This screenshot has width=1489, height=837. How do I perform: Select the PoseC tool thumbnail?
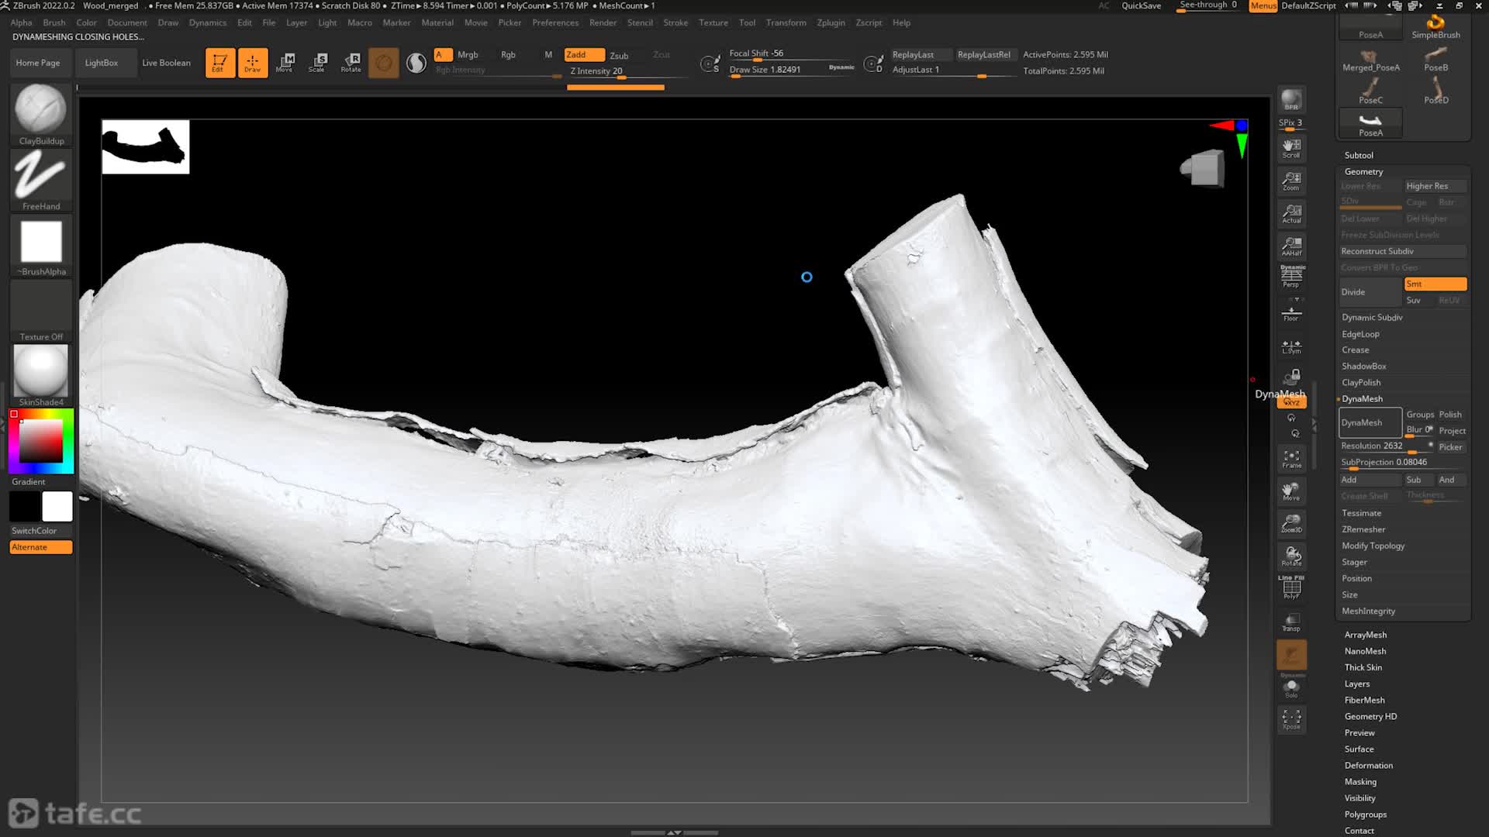pyautogui.click(x=1370, y=91)
